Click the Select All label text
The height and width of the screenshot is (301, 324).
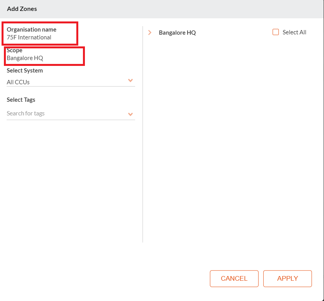click(x=294, y=32)
